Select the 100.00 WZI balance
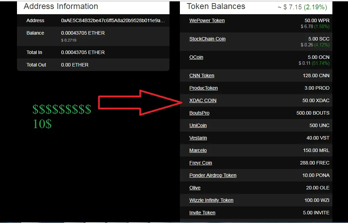 (x=317, y=200)
